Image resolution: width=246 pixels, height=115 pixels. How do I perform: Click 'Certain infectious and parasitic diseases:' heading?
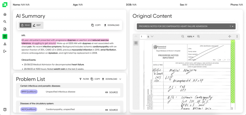click(x=40, y=86)
